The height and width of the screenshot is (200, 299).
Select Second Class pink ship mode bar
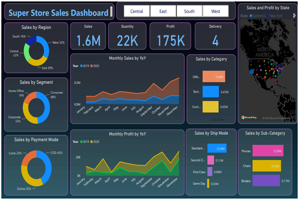tap(211, 160)
